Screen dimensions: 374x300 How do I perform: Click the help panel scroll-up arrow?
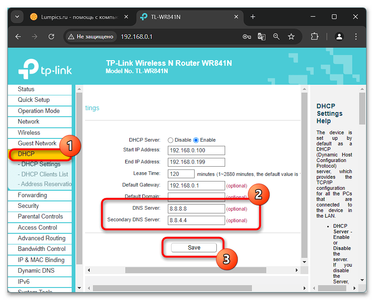[362, 89]
